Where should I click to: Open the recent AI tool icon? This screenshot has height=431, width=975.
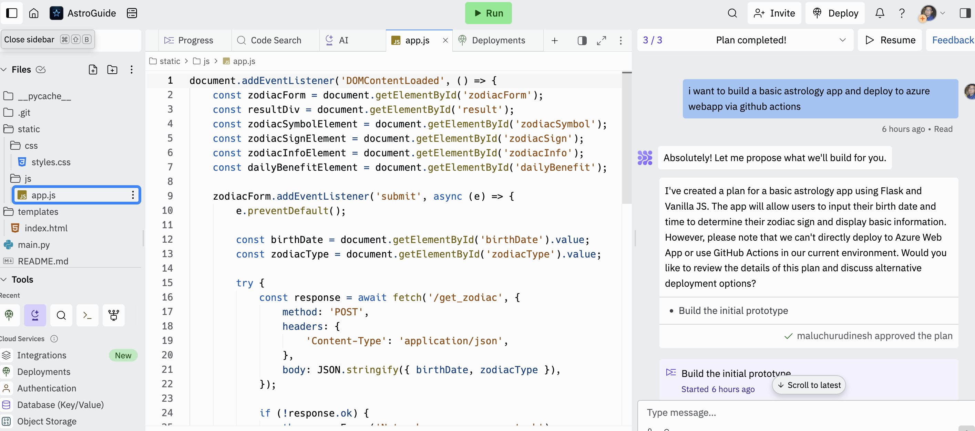(35, 315)
